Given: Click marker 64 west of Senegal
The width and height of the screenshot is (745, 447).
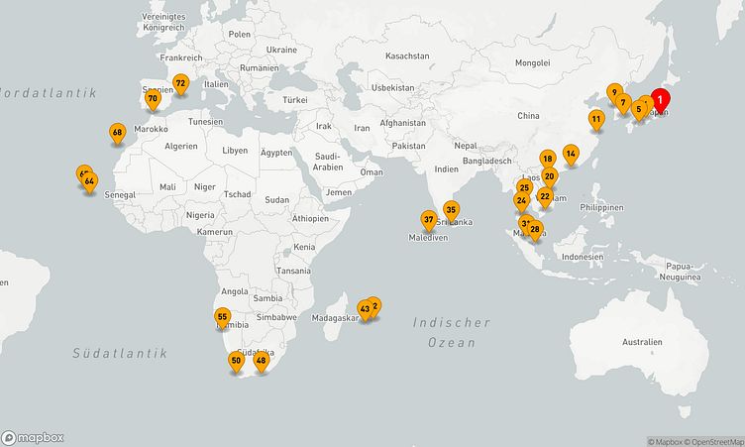Looking at the screenshot, I should 90,181.
